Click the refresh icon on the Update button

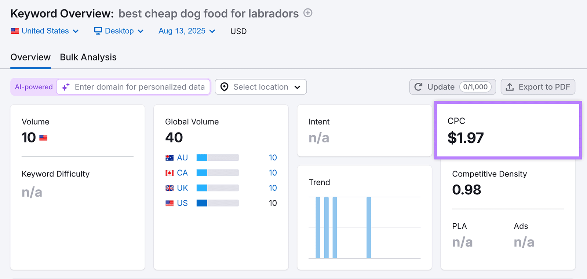419,87
